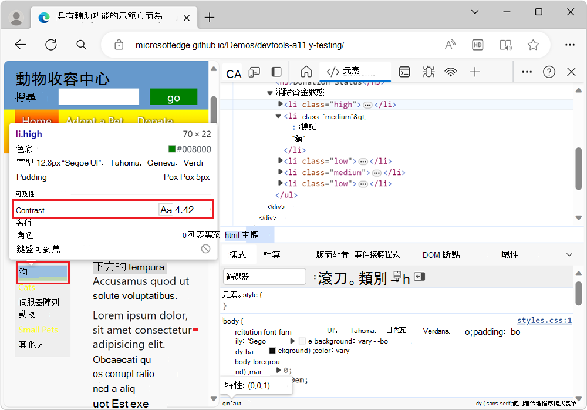
Task: Expand the first li class low node
Action: tap(281, 161)
